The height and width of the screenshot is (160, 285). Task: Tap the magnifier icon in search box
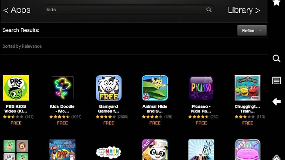[209, 10]
